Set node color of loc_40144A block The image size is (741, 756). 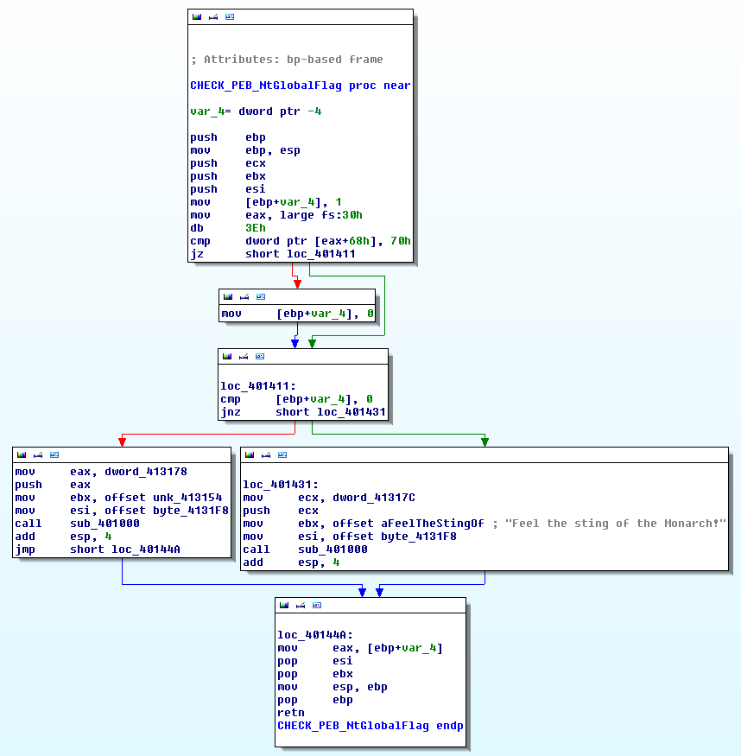coord(284,605)
